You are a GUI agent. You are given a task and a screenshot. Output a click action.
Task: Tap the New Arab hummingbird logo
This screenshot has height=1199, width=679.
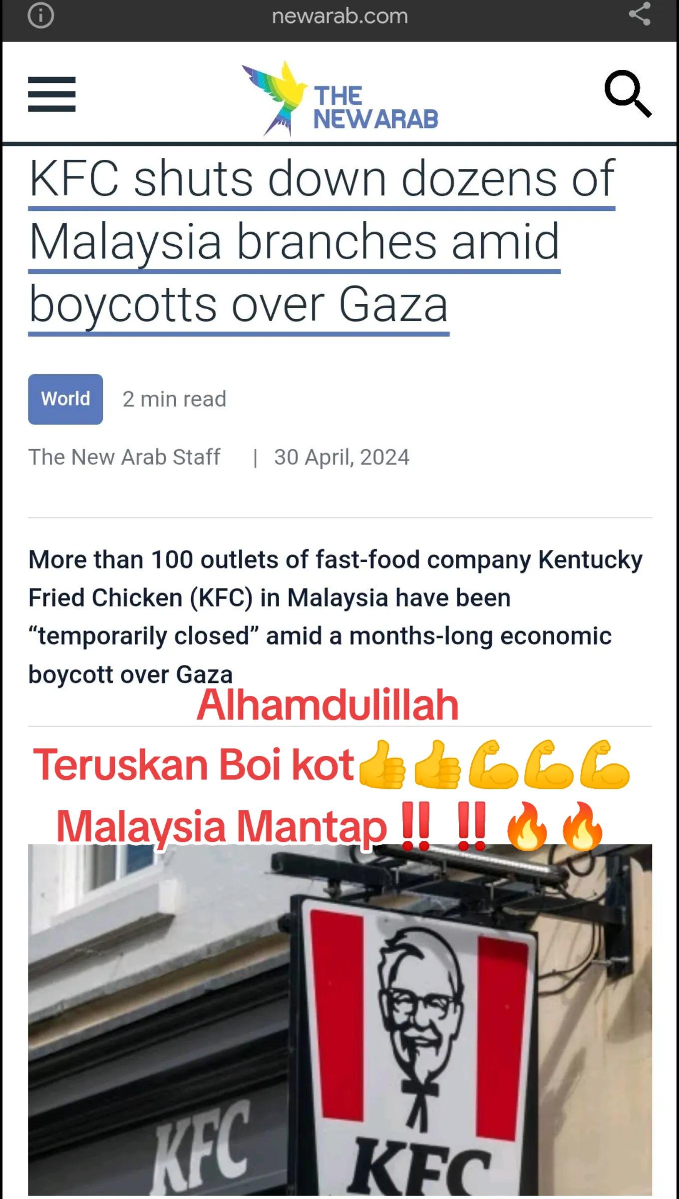(x=275, y=98)
